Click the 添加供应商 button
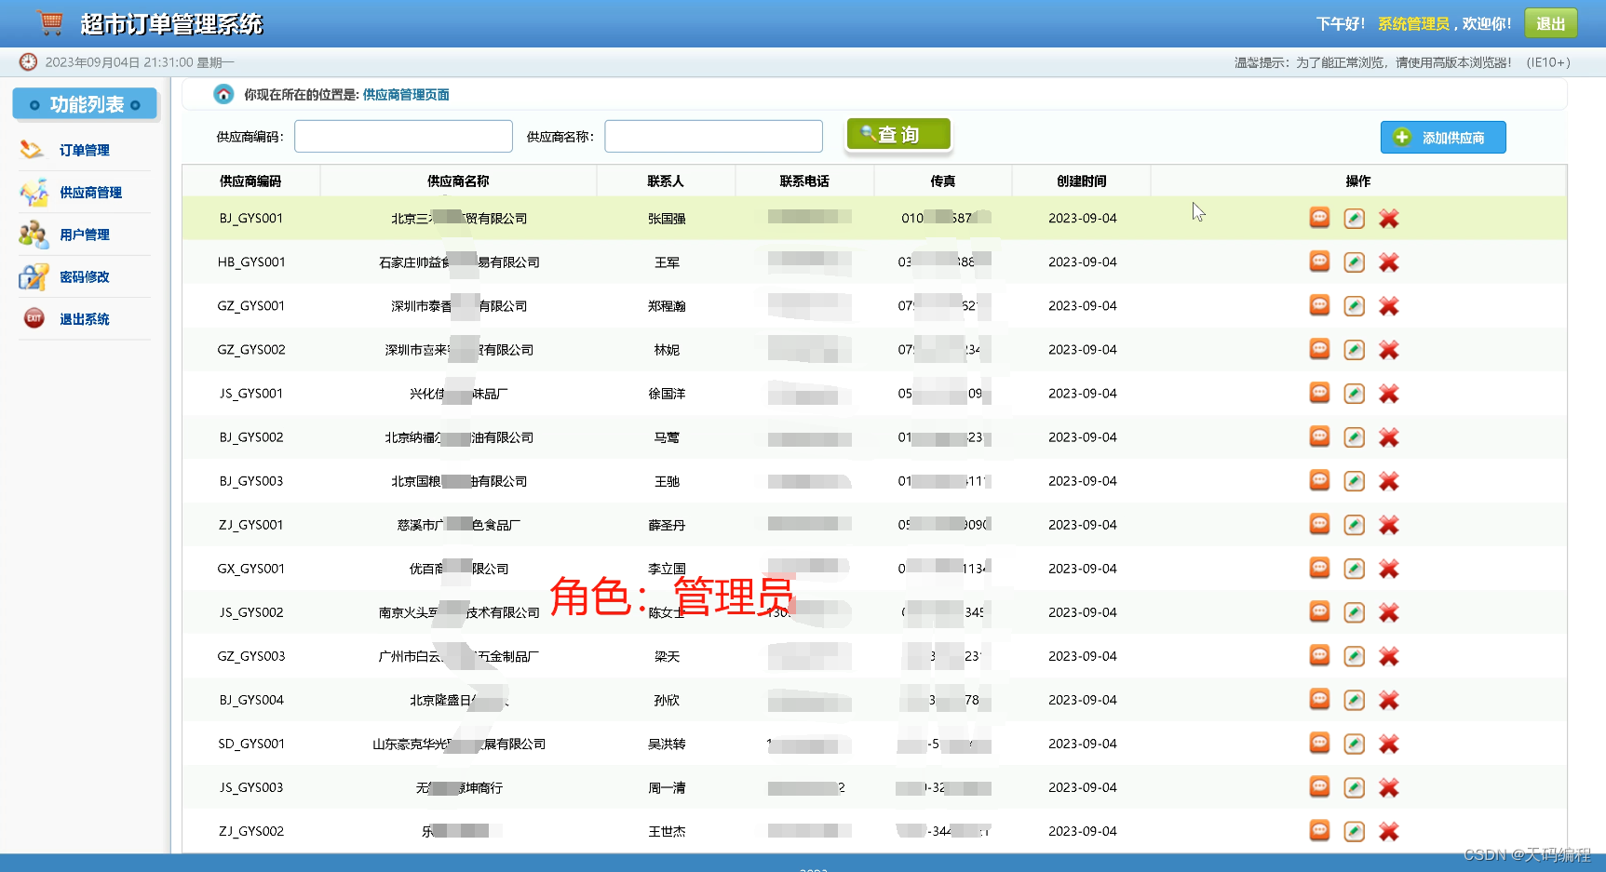The height and width of the screenshot is (872, 1606). click(x=1442, y=138)
